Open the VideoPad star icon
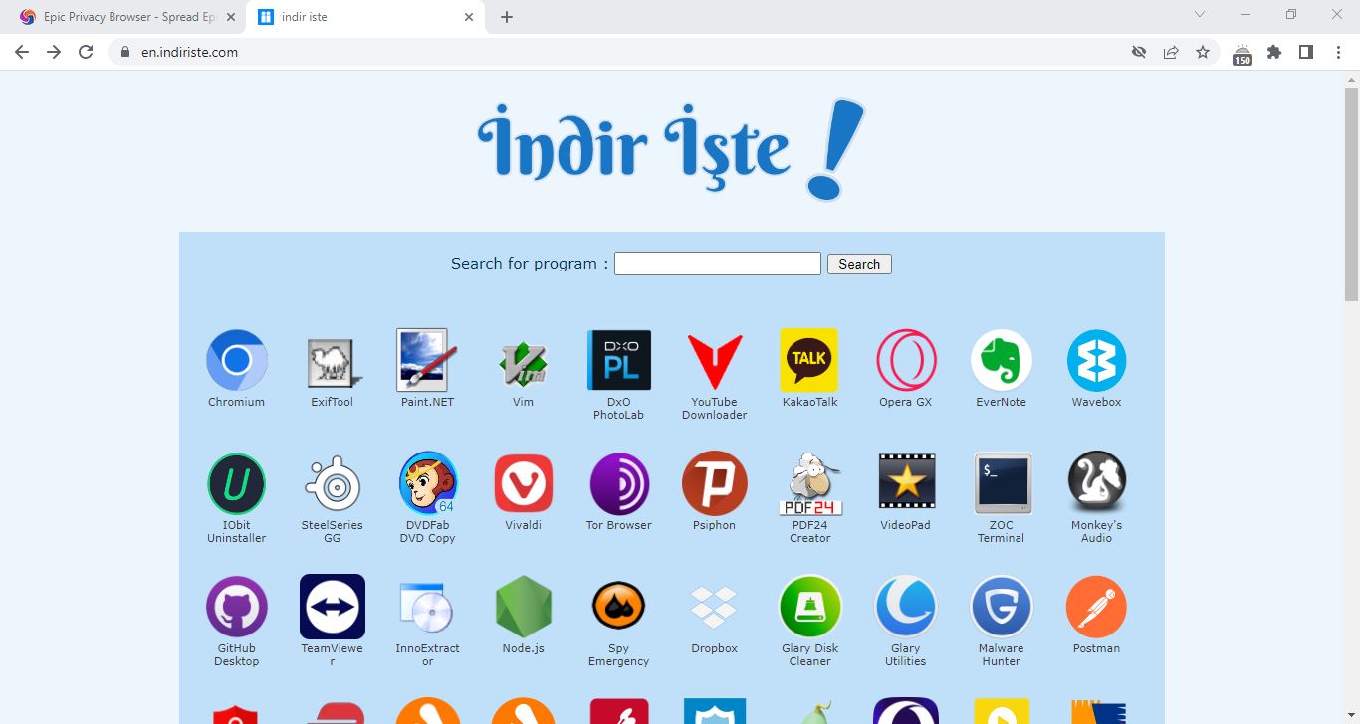 click(x=906, y=483)
